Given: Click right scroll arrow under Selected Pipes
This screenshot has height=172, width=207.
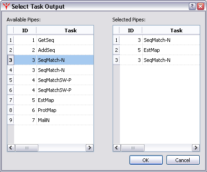Looking at the screenshot, I should [196, 148].
